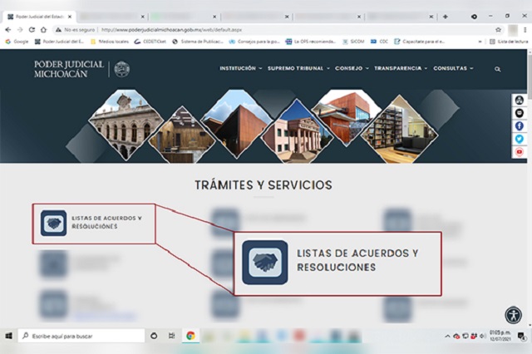Open the Medios locales bookmark folder

(110, 42)
